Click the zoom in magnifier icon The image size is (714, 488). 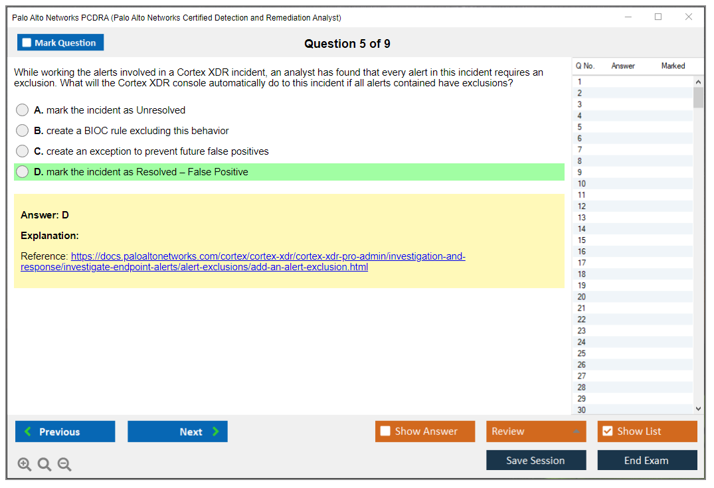25,465
